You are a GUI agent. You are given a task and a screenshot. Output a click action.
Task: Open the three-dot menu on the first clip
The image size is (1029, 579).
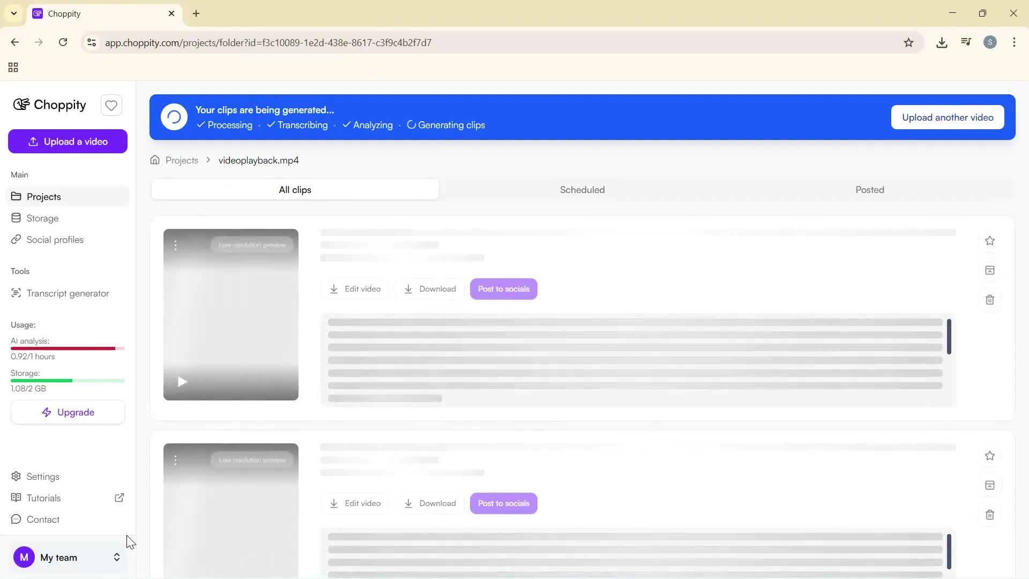[x=176, y=245]
